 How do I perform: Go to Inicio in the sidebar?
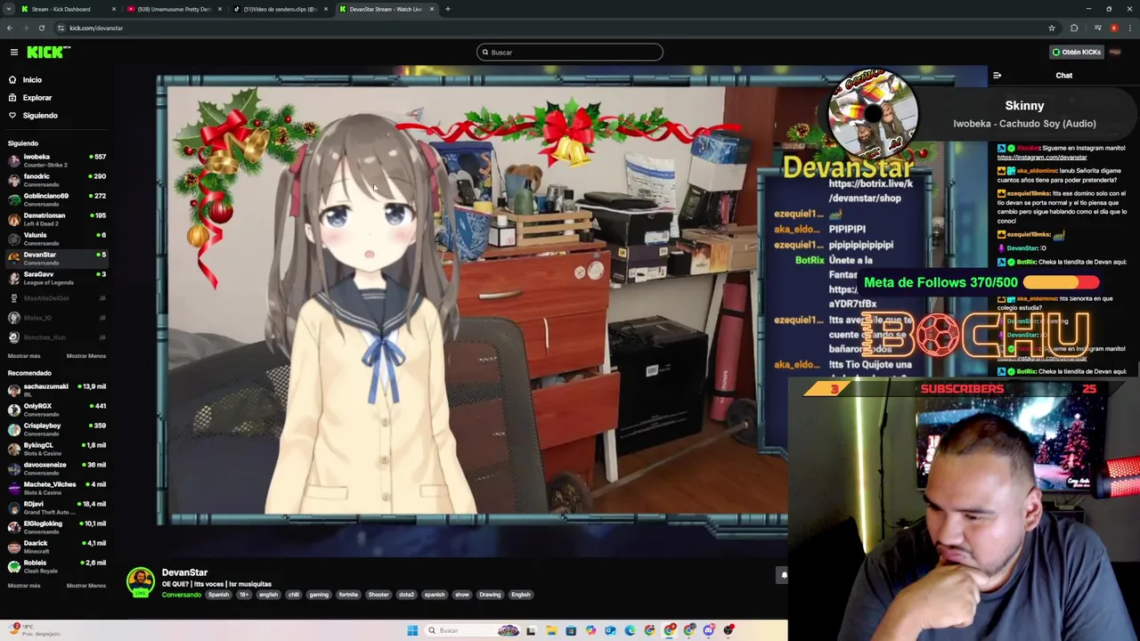click(32, 79)
